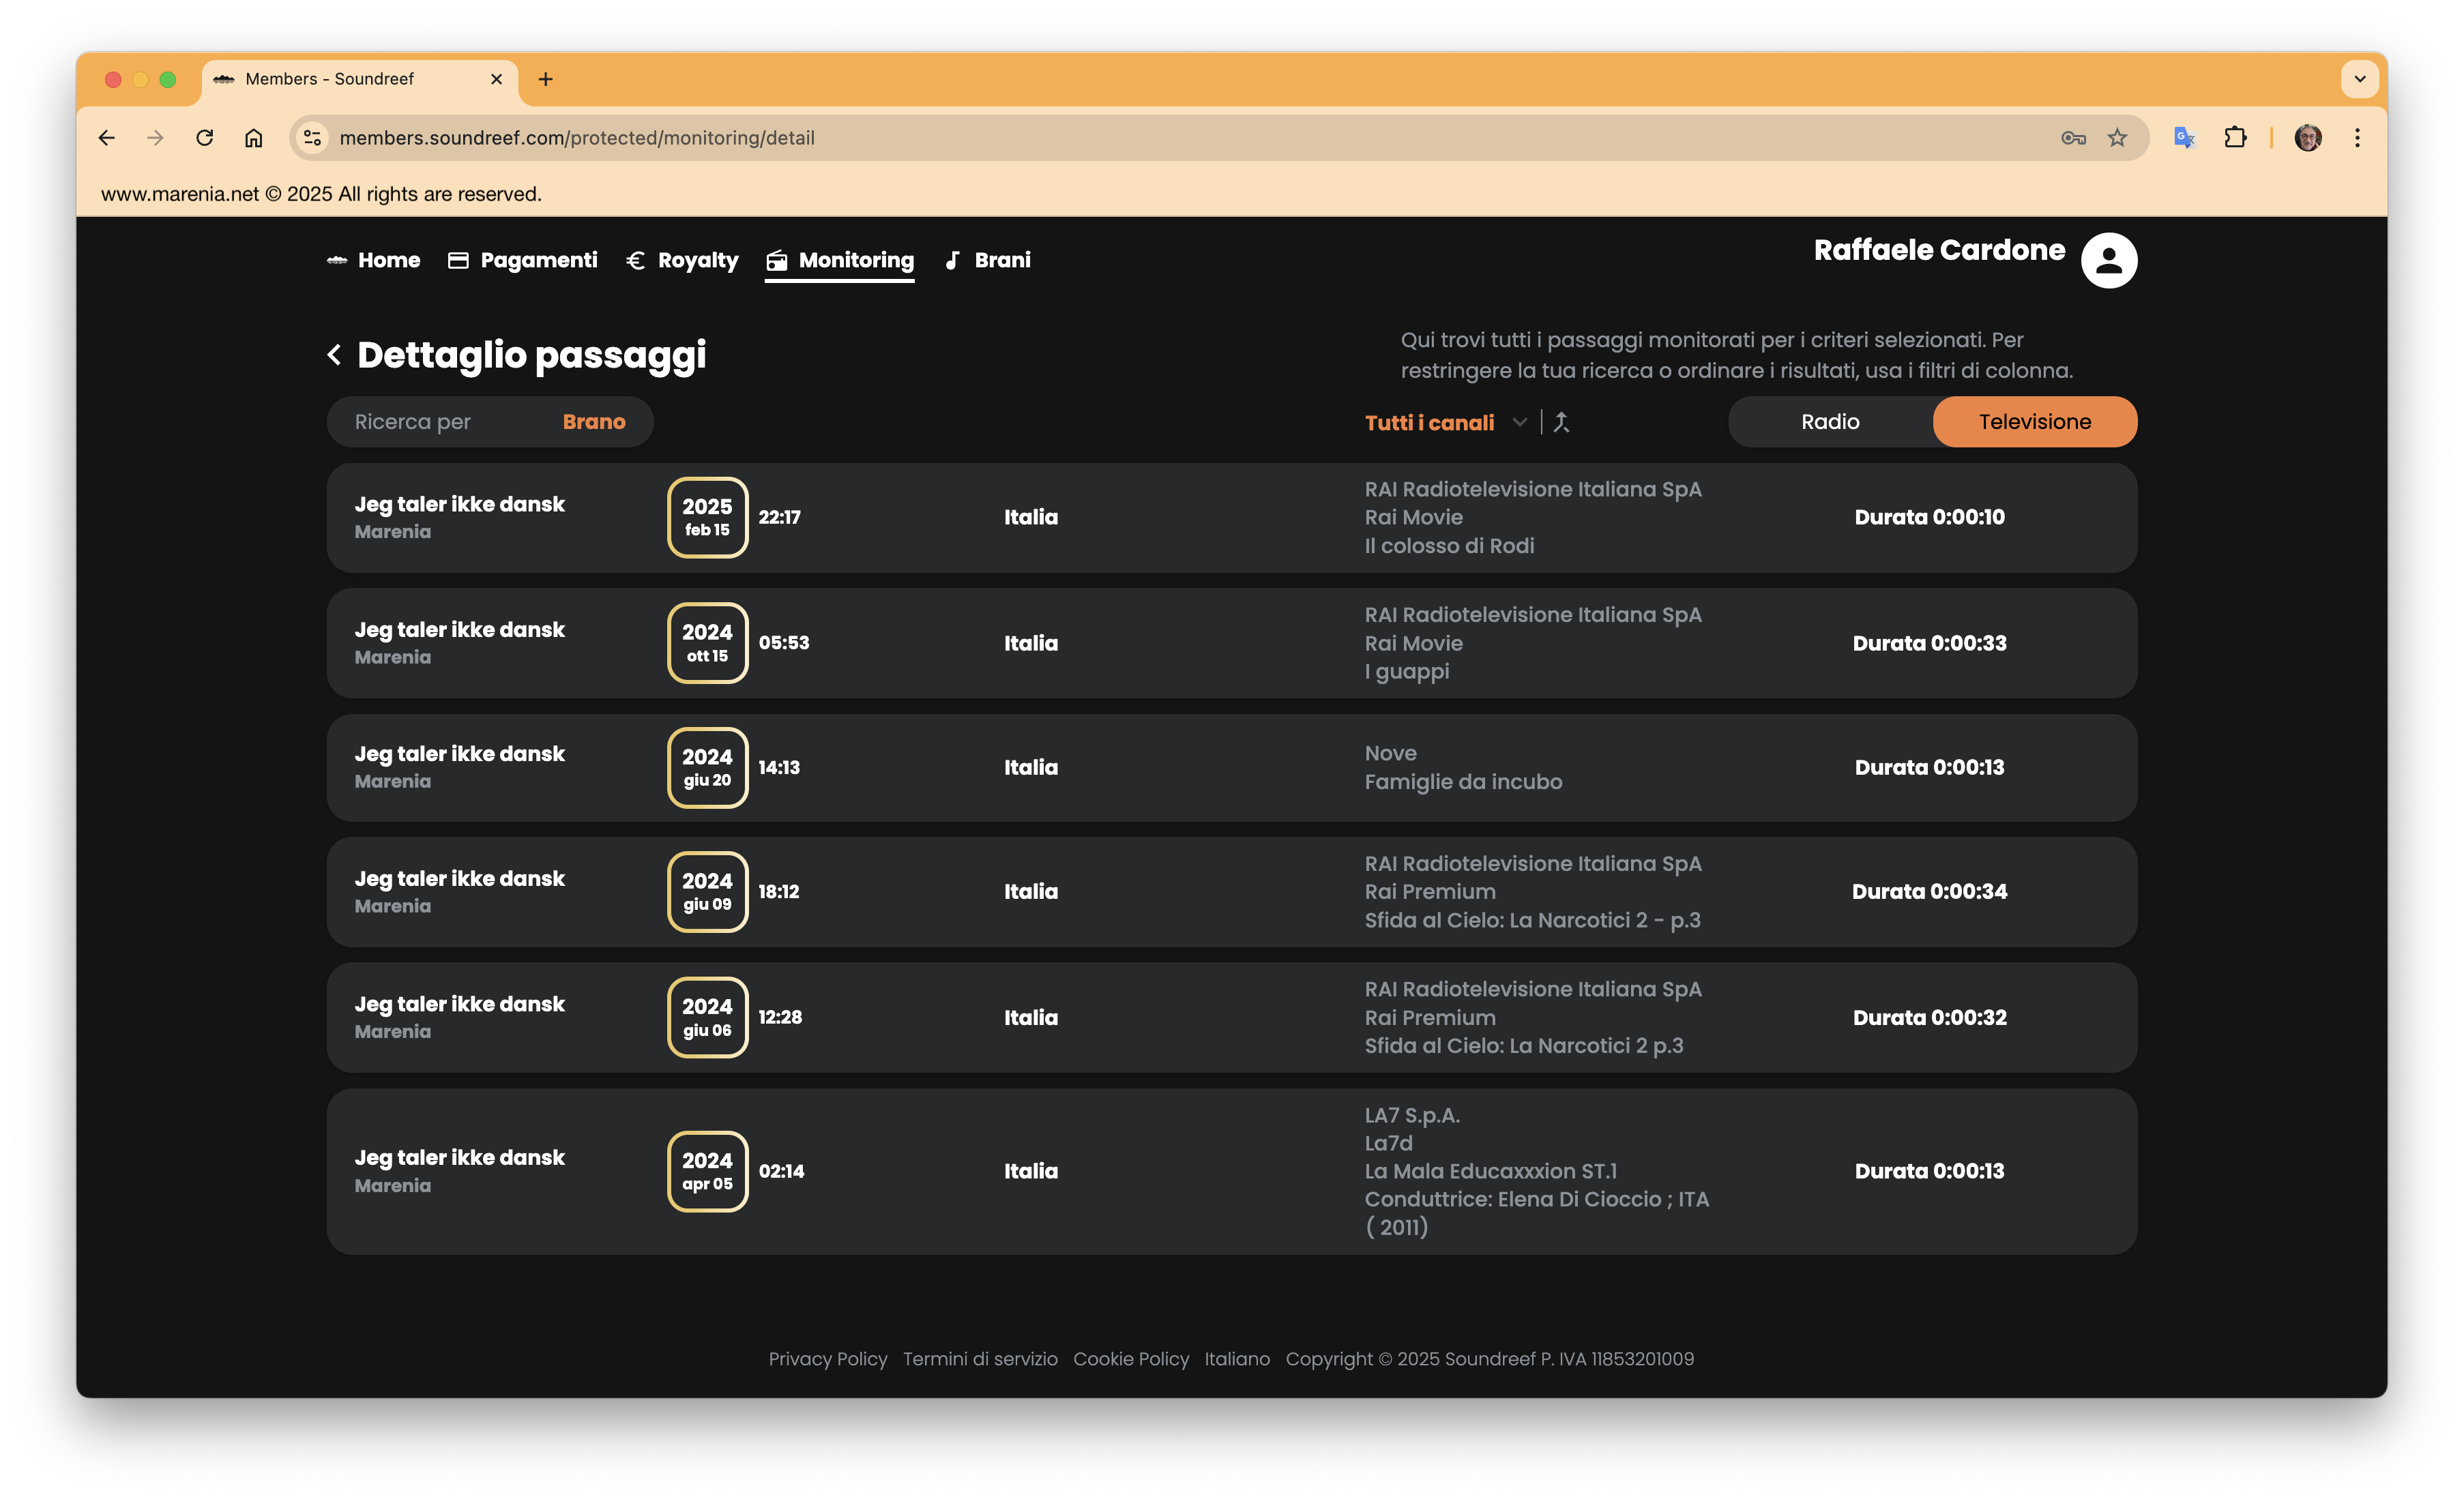2464x1499 pixels.
Task: Open the Royalty menu item
Action: (x=698, y=260)
